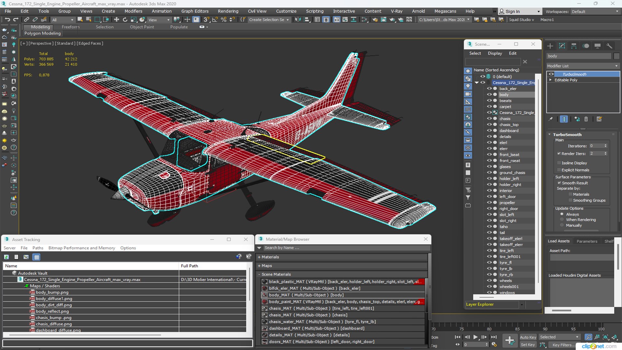Check Separate by Smoothing Groups
This screenshot has height=350, width=622.
pyautogui.click(x=570, y=201)
